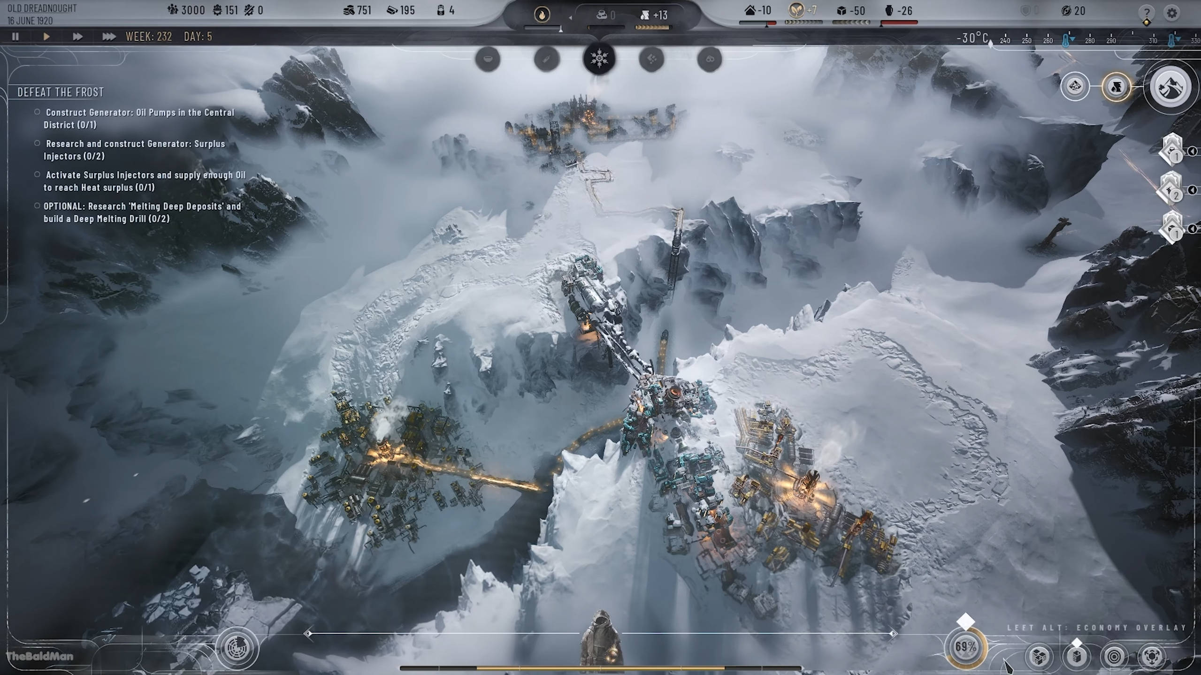The image size is (1201, 675).
Task: Click the sick people icon showing 0
Action: pyautogui.click(x=254, y=10)
